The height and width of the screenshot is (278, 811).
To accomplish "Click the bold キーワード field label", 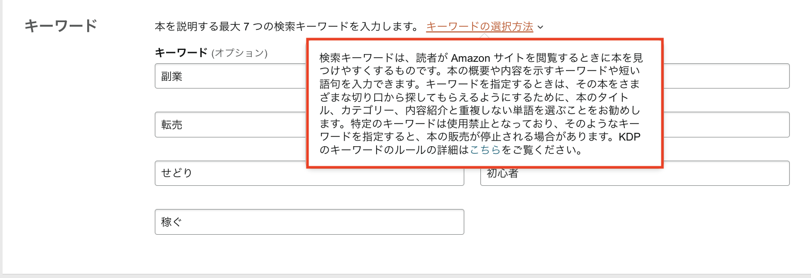I will [181, 53].
